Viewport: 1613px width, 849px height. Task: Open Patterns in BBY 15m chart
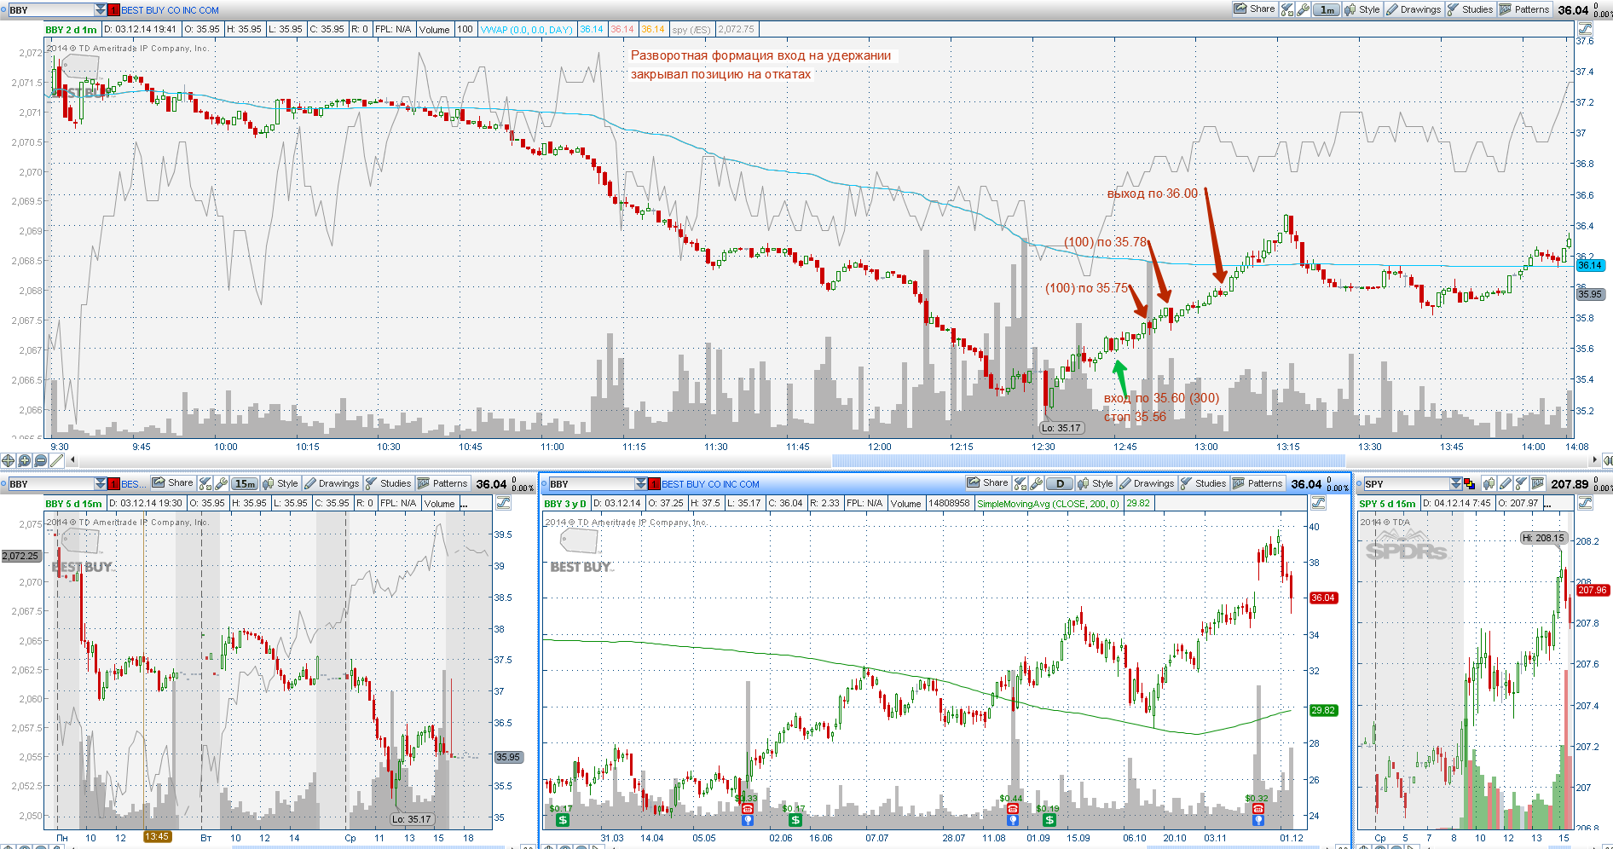(442, 483)
